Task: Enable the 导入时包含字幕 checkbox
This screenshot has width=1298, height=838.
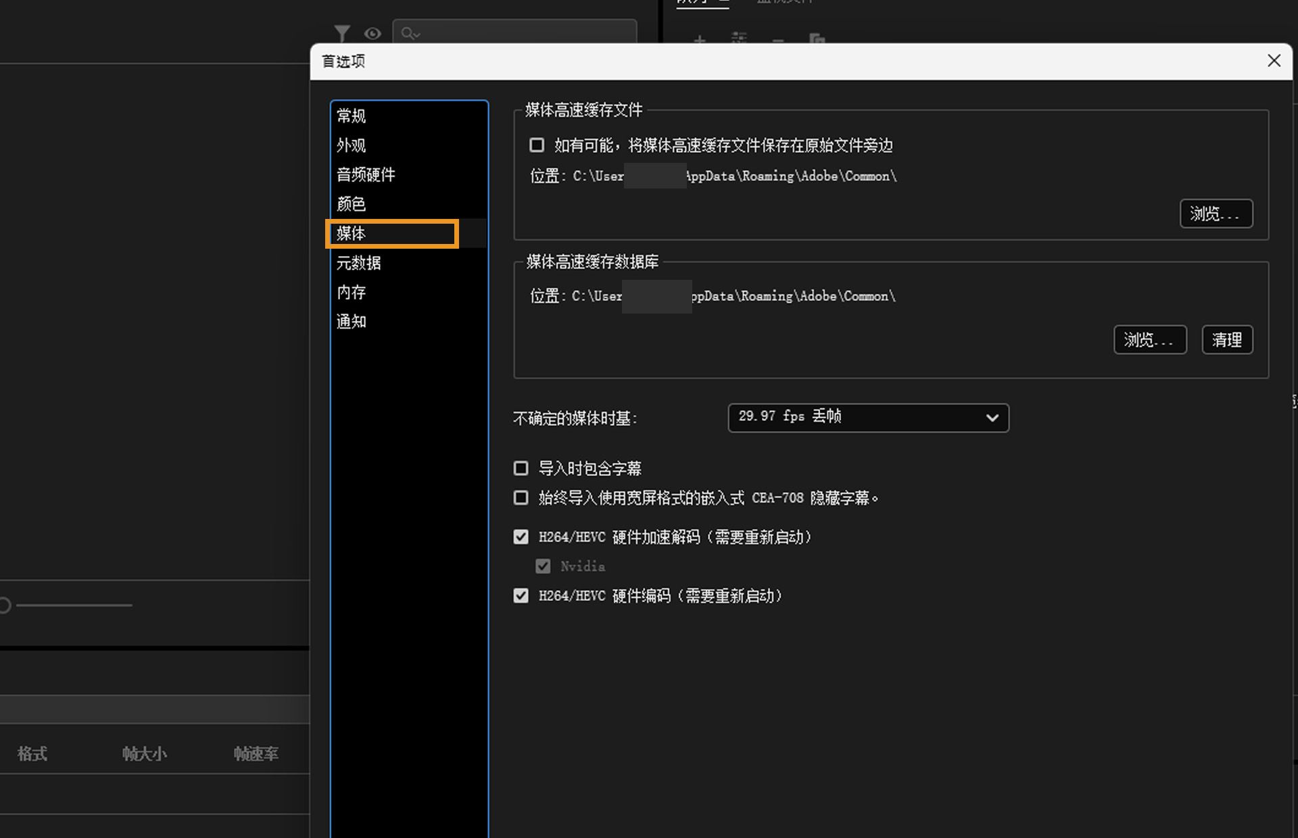Action: coord(521,468)
